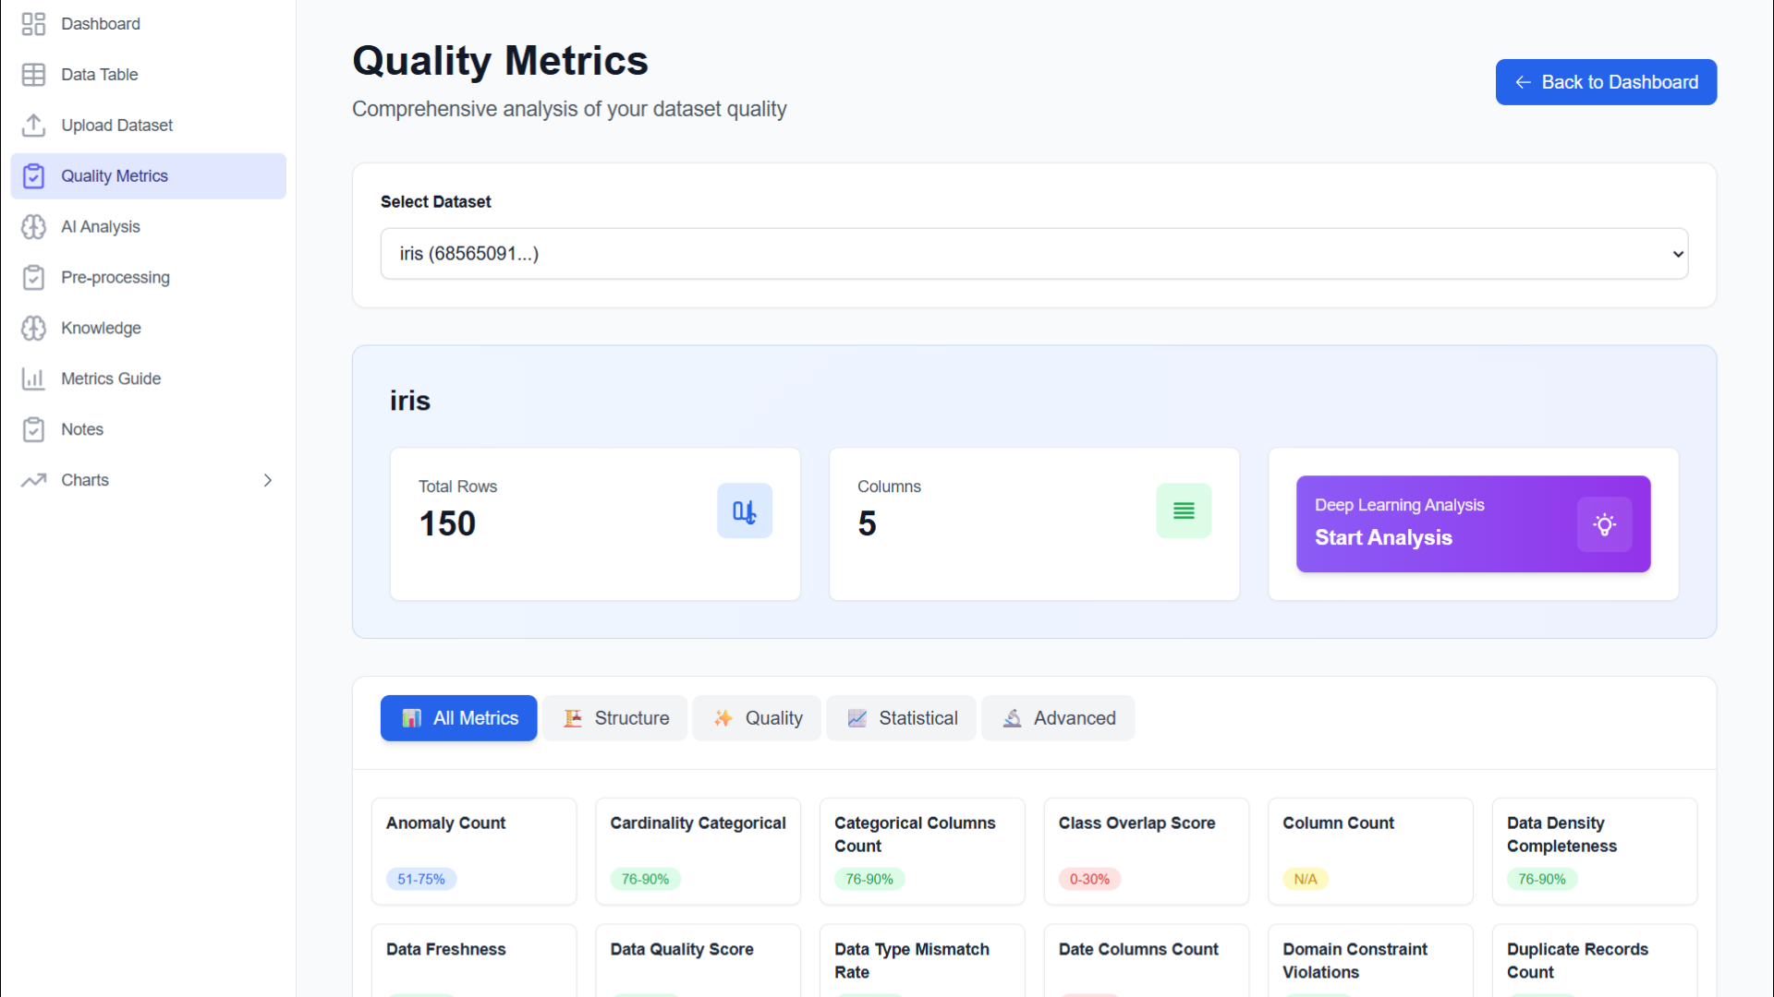Click the AI Analysis brain icon
The image size is (1774, 997).
(x=33, y=227)
